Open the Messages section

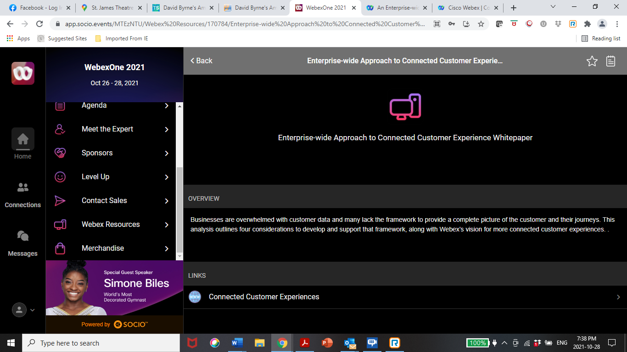pyautogui.click(x=22, y=244)
